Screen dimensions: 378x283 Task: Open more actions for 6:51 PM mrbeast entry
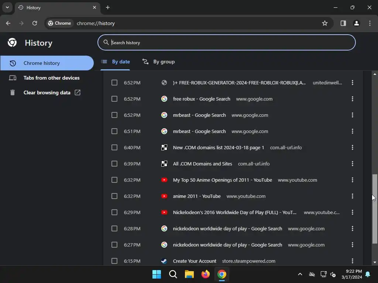click(x=353, y=132)
